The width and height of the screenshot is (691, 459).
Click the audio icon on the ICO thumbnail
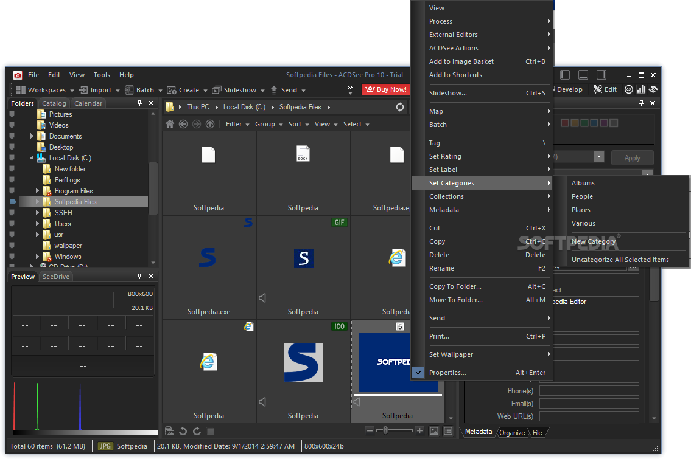[x=262, y=402]
